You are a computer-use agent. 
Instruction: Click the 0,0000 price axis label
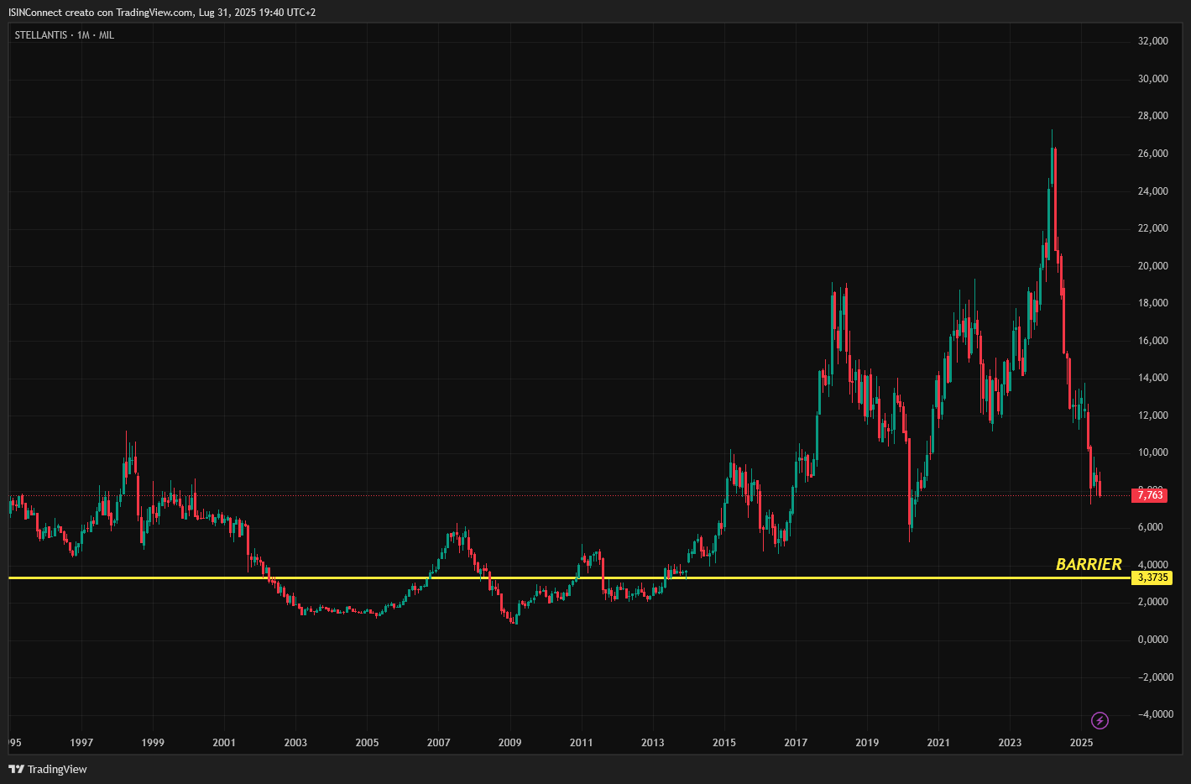tap(1153, 640)
